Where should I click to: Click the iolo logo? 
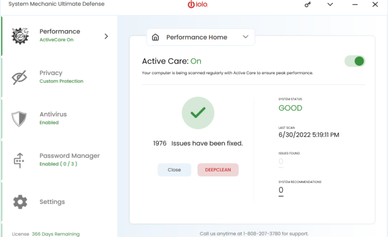tap(198, 4)
